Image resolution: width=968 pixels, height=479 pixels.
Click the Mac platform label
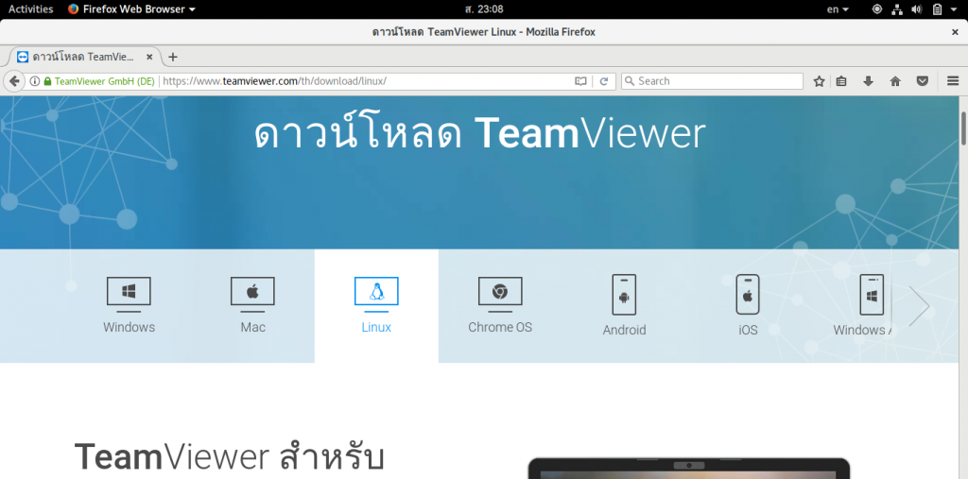point(252,327)
